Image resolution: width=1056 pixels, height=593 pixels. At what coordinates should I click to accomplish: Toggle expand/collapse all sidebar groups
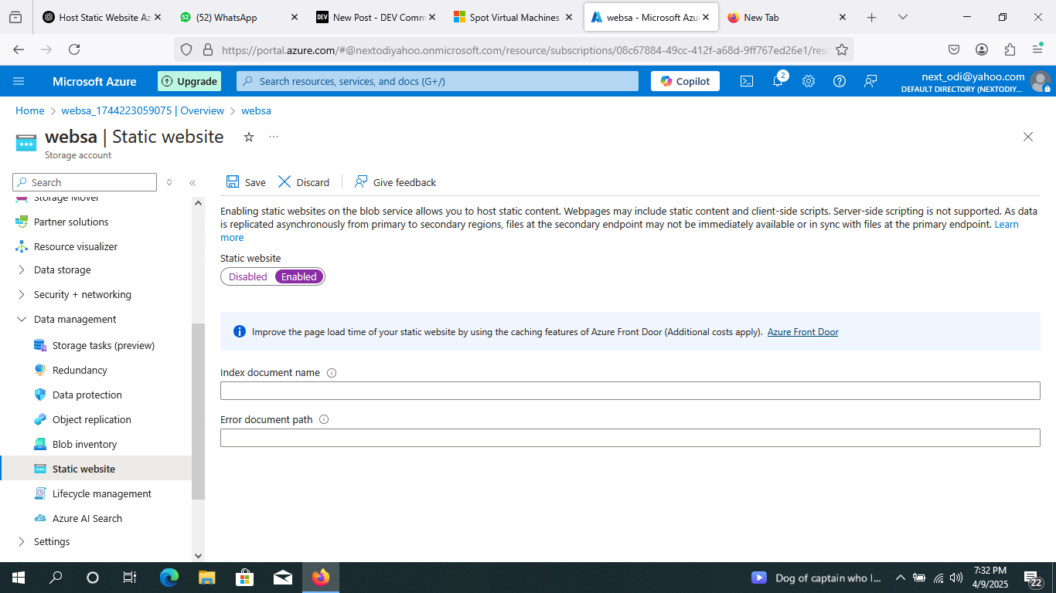pyautogui.click(x=169, y=183)
